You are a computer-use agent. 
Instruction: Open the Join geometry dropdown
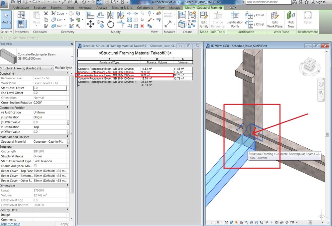[x=65, y=26]
